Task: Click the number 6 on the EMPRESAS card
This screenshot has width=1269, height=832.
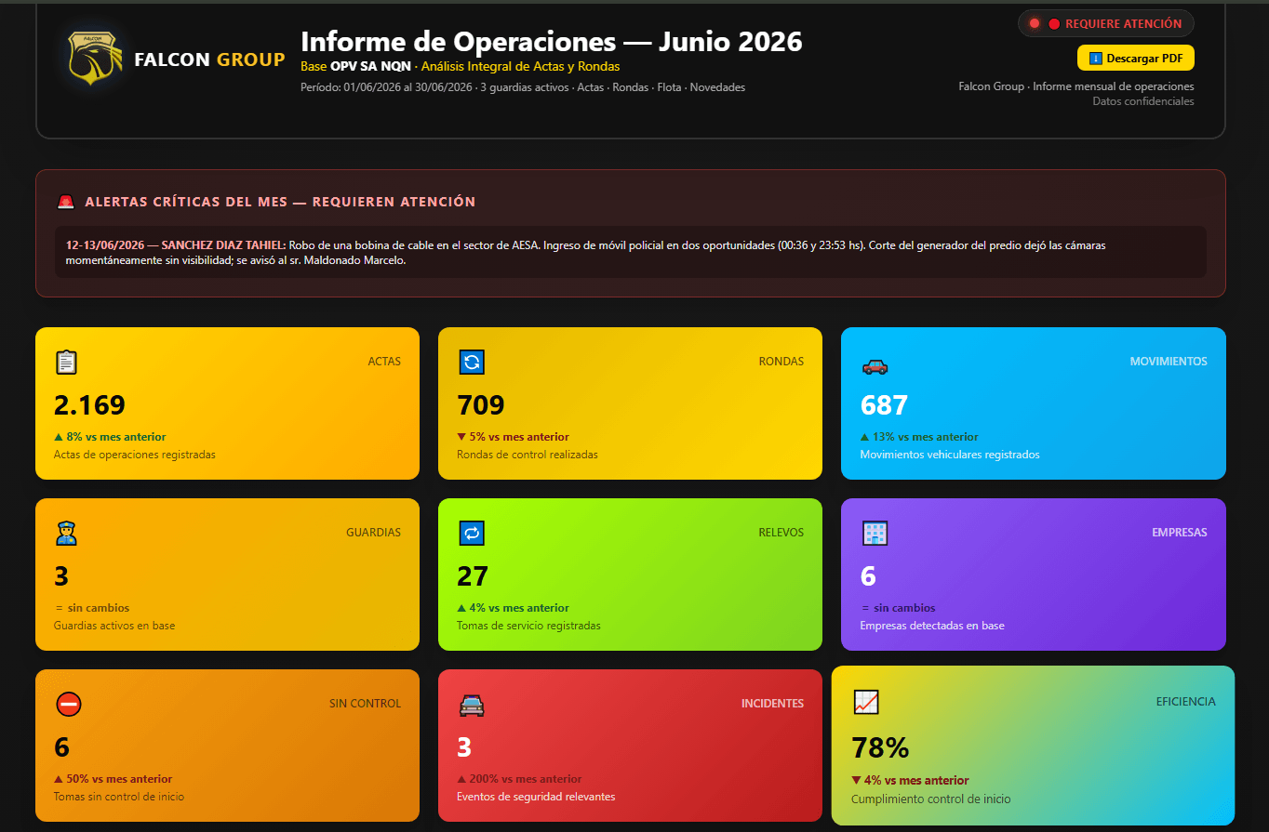Action: click(x=868, y=576)
